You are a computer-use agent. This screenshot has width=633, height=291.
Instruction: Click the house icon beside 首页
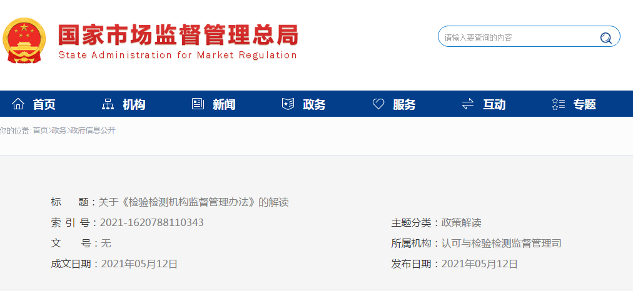(19, 104)
